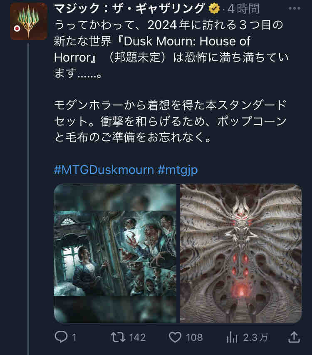Click the reply count number 1
Screen dimensions: 312x355
tap(74, 338)
